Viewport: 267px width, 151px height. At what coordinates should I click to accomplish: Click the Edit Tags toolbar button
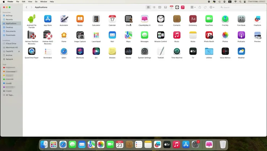tap(205, 7)
